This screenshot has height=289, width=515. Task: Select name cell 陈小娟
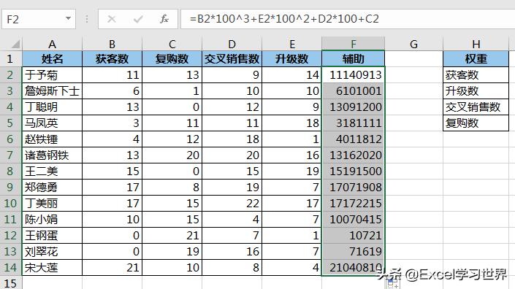(x=52, y=220)
